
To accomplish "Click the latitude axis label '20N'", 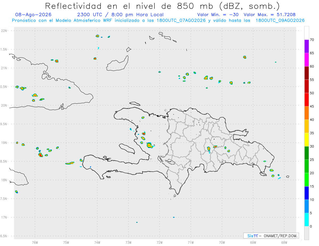I will (4, 105).
